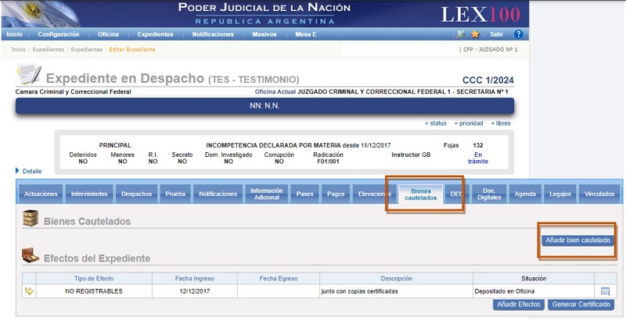Select the Bienes cautelados tab
The height and width of the screenshot is (324, 626).
click(420, 194)
